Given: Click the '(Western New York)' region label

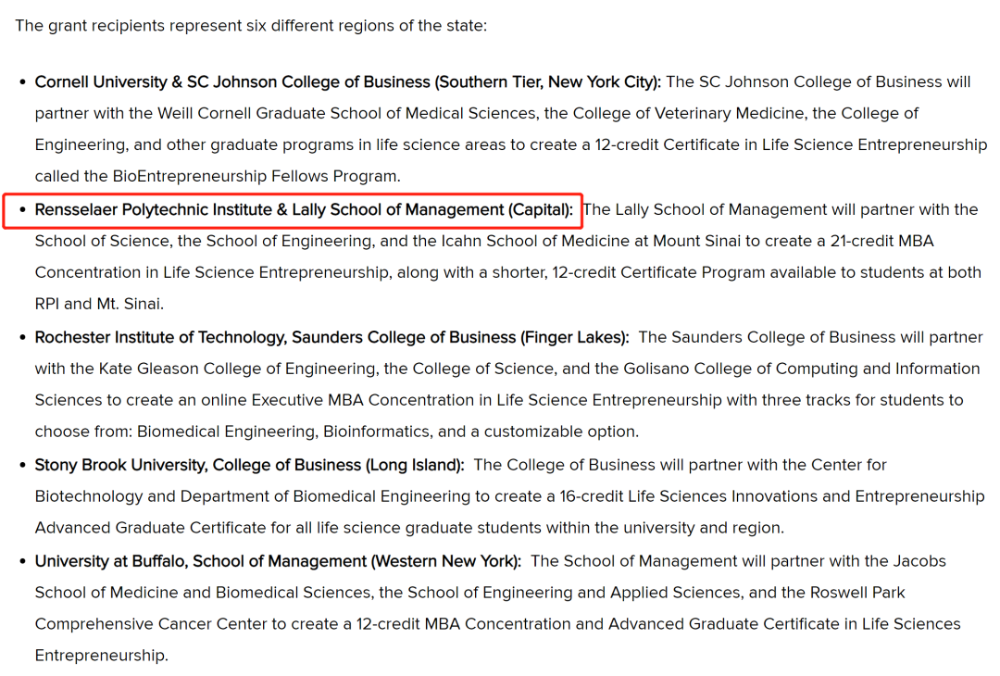Looking at the screenshot, I should [446, 561].
